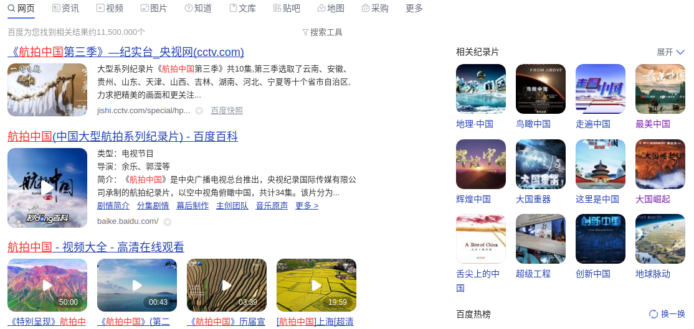
Task: Open 《航拍中国第三季》 cctv.com result link
Action: pyautogui.click(x=126, y=52)
